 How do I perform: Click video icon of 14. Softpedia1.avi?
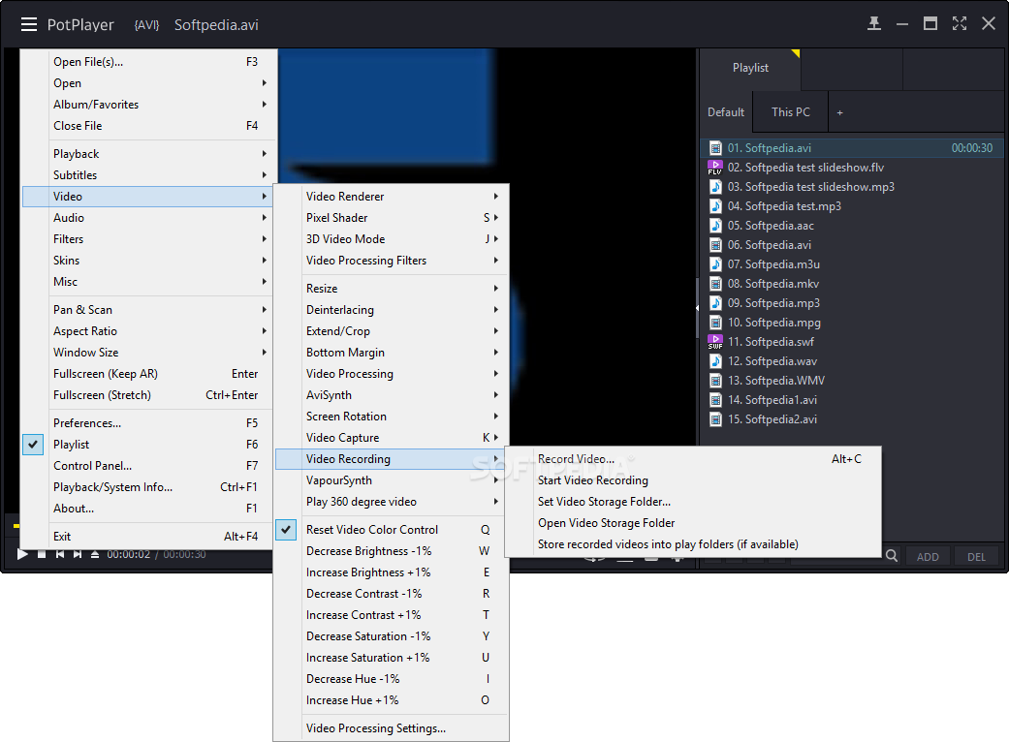[715, 400]
